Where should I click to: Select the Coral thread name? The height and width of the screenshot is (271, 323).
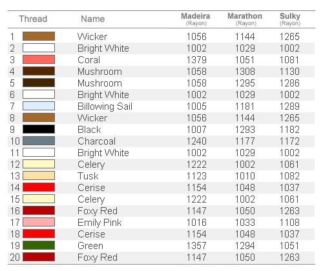pyautogui.click(x=89, y=60)
